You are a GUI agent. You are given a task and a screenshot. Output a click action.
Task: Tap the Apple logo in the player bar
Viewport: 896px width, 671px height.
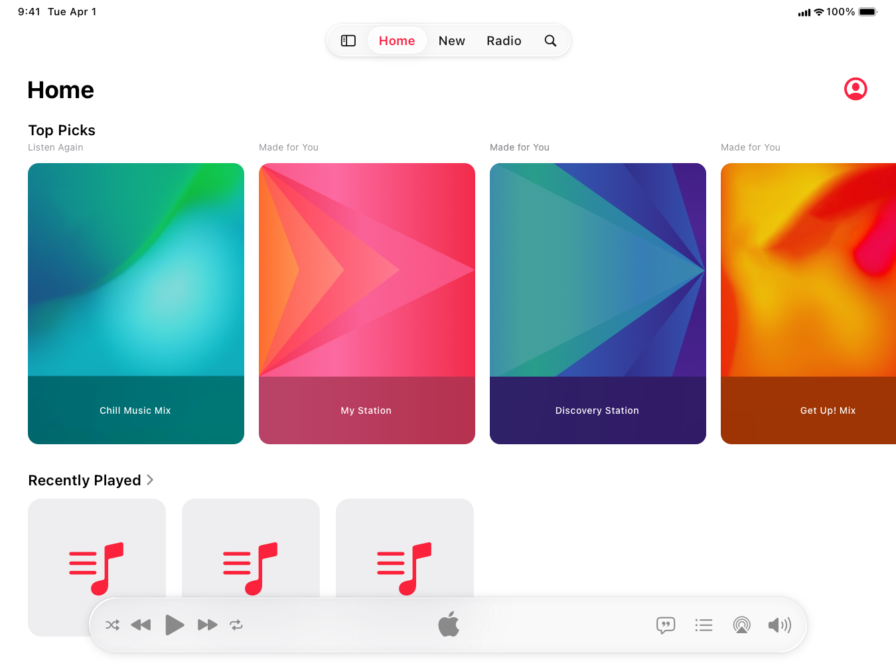coord(449,624)
